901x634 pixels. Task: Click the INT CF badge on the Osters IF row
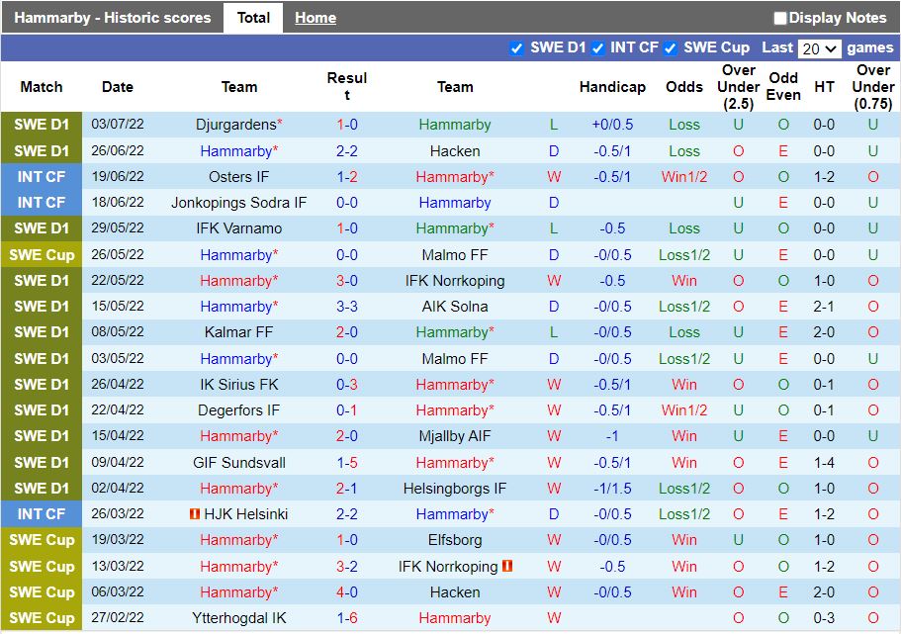tap(41, 177)
